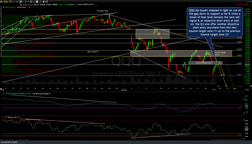Screen dimensions: 252x144
Task: Click the bounce target zone 1 label
Action: pyautogui.click(x=204, y=63)
